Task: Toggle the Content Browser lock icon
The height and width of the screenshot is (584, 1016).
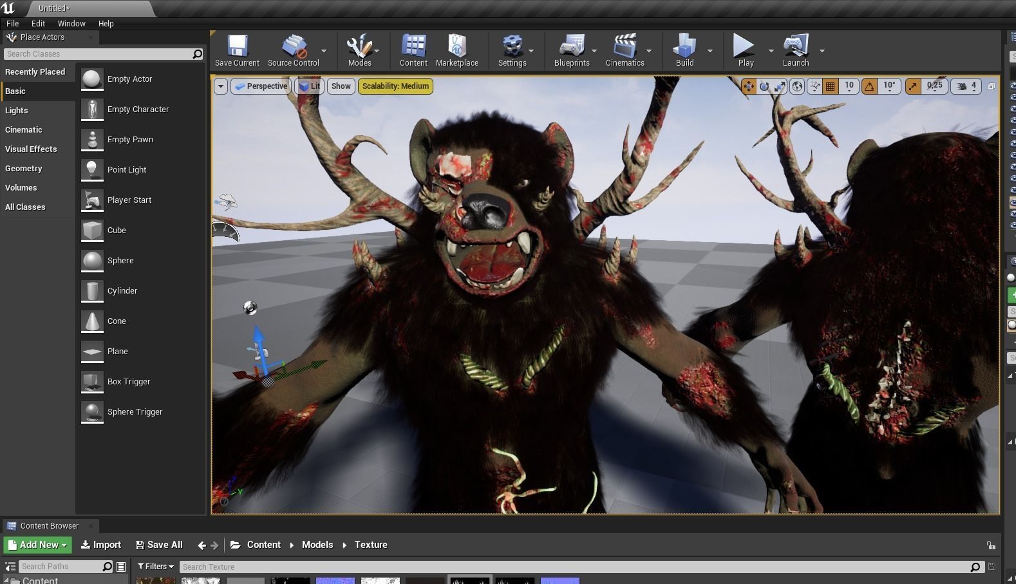Action: point(991,545)
